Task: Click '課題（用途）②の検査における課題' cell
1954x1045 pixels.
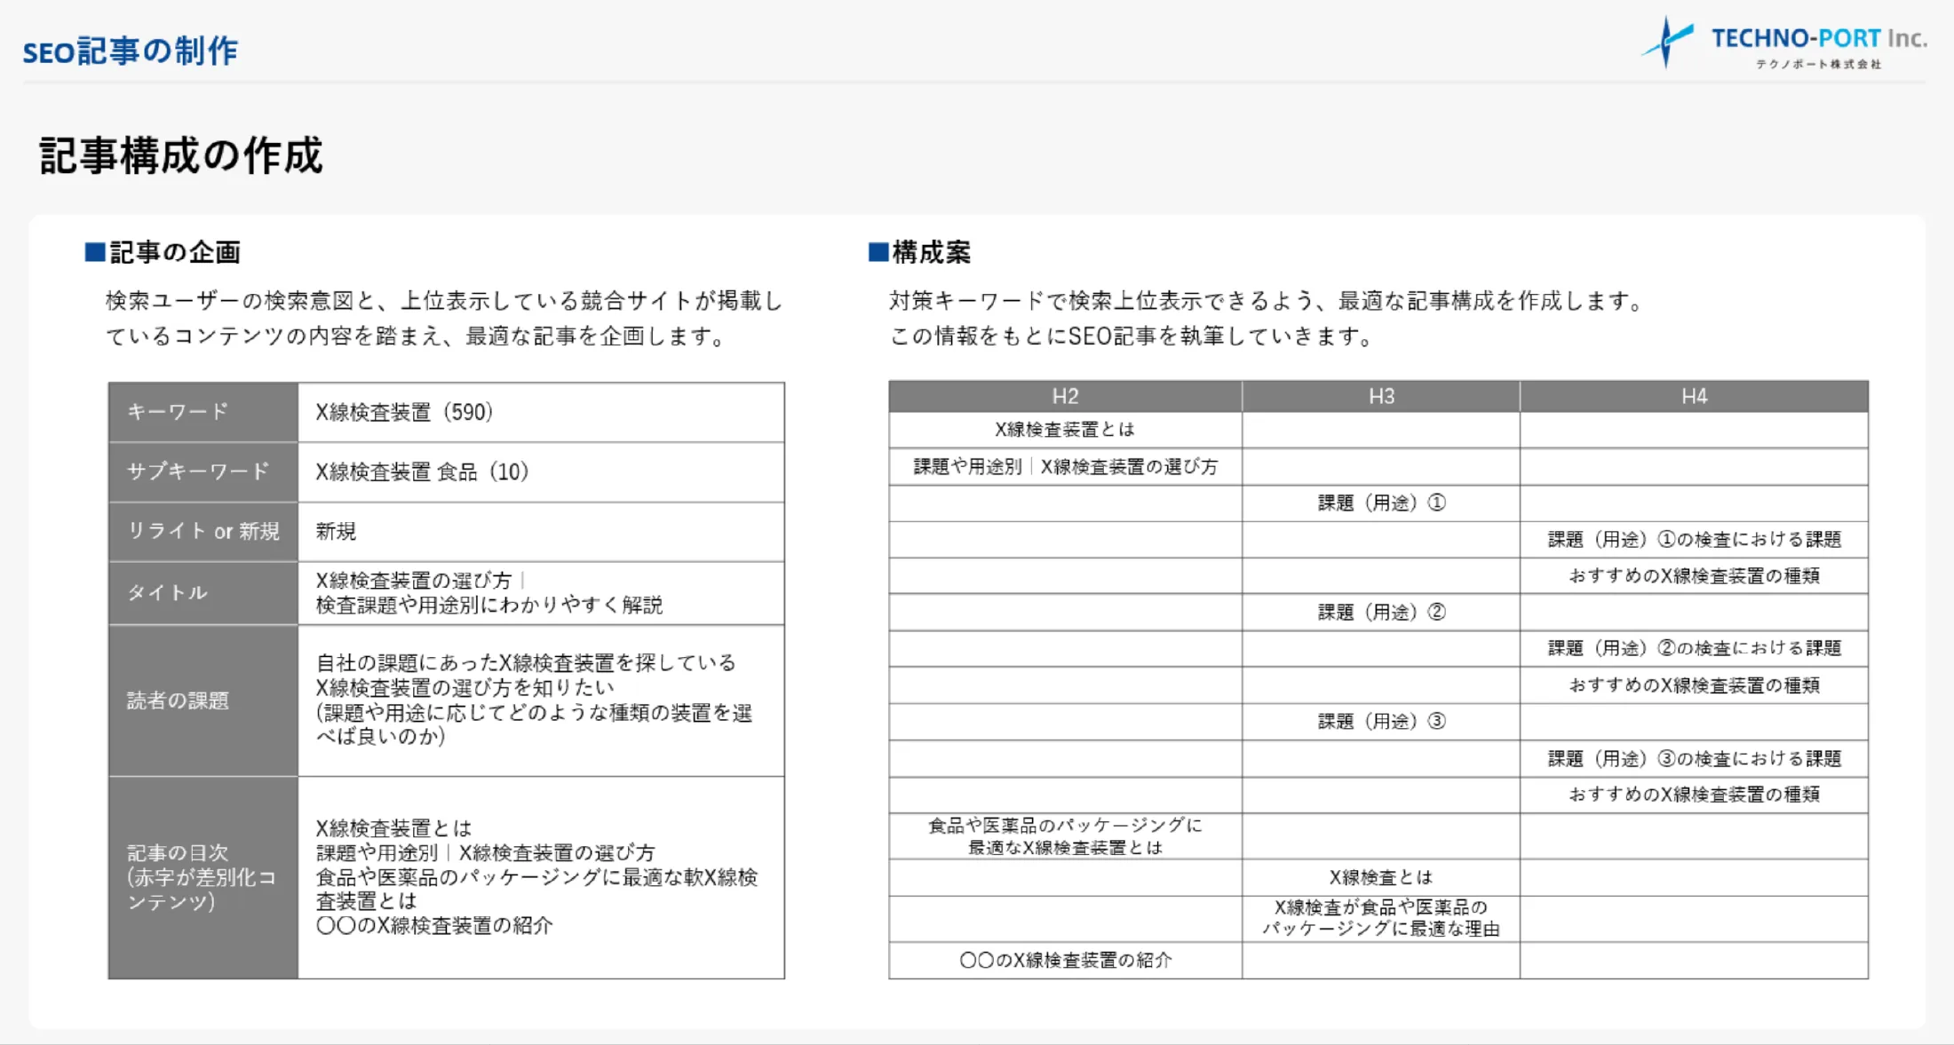Action: 1694,649
